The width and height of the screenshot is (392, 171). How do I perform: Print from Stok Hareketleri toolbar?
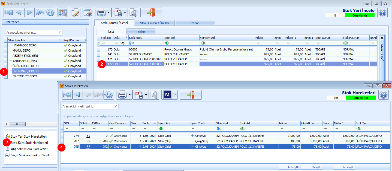click(x=122, y=95)
